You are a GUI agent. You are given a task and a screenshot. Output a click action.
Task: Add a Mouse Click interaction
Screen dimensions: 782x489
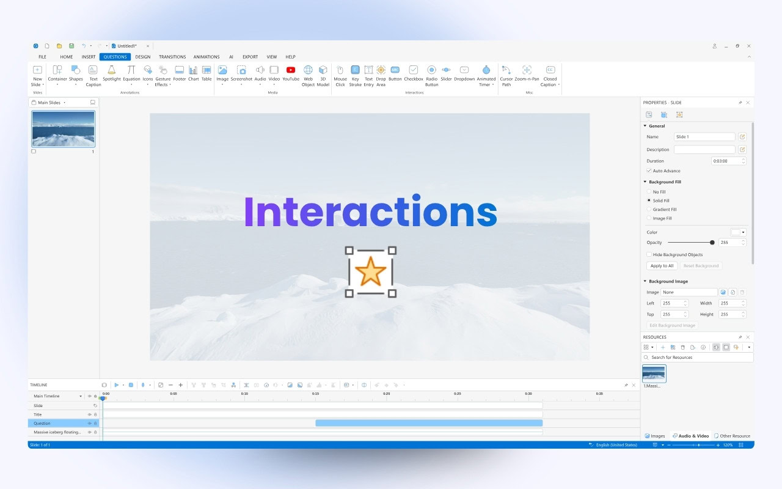tap(340, 76)
